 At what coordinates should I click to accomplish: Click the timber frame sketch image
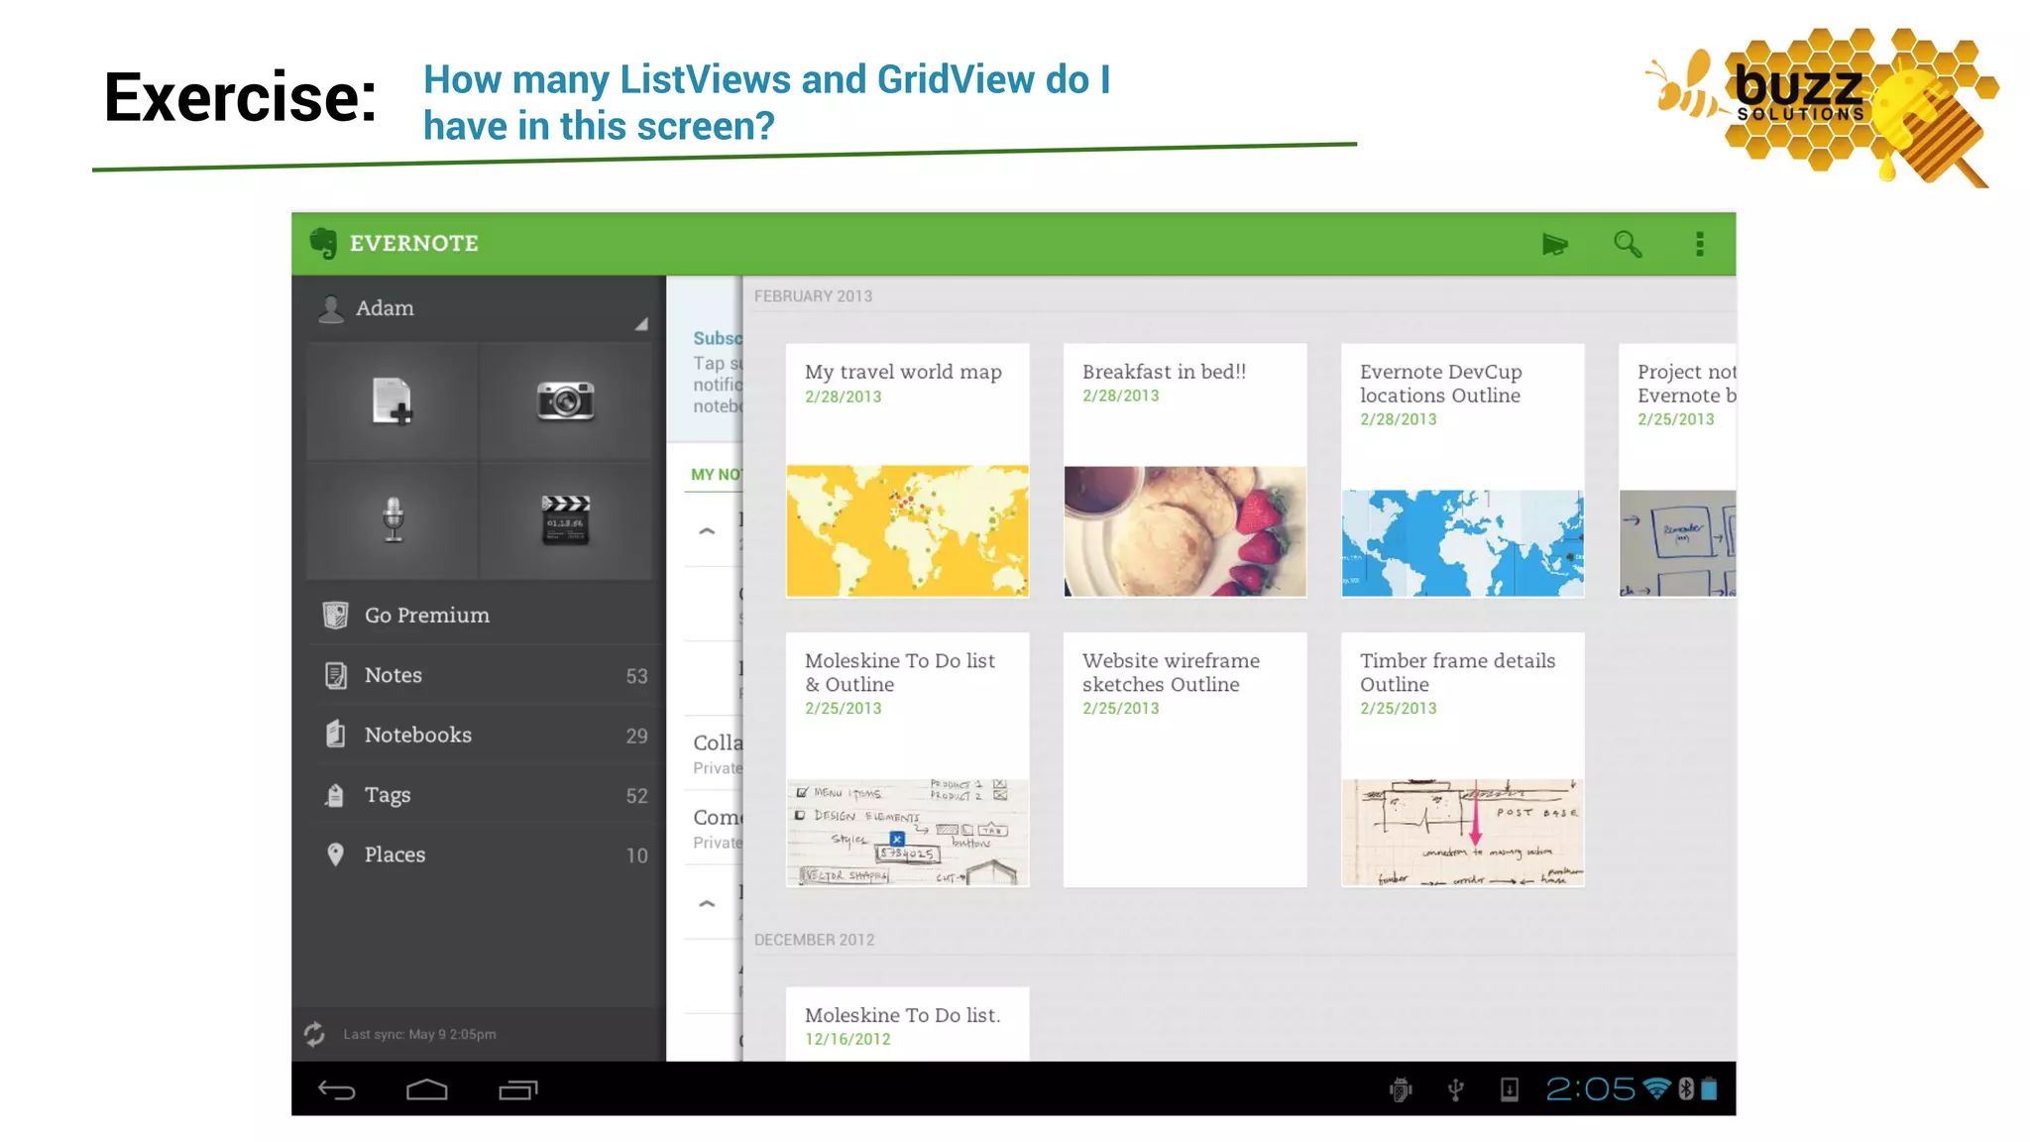coord(1462,833)
